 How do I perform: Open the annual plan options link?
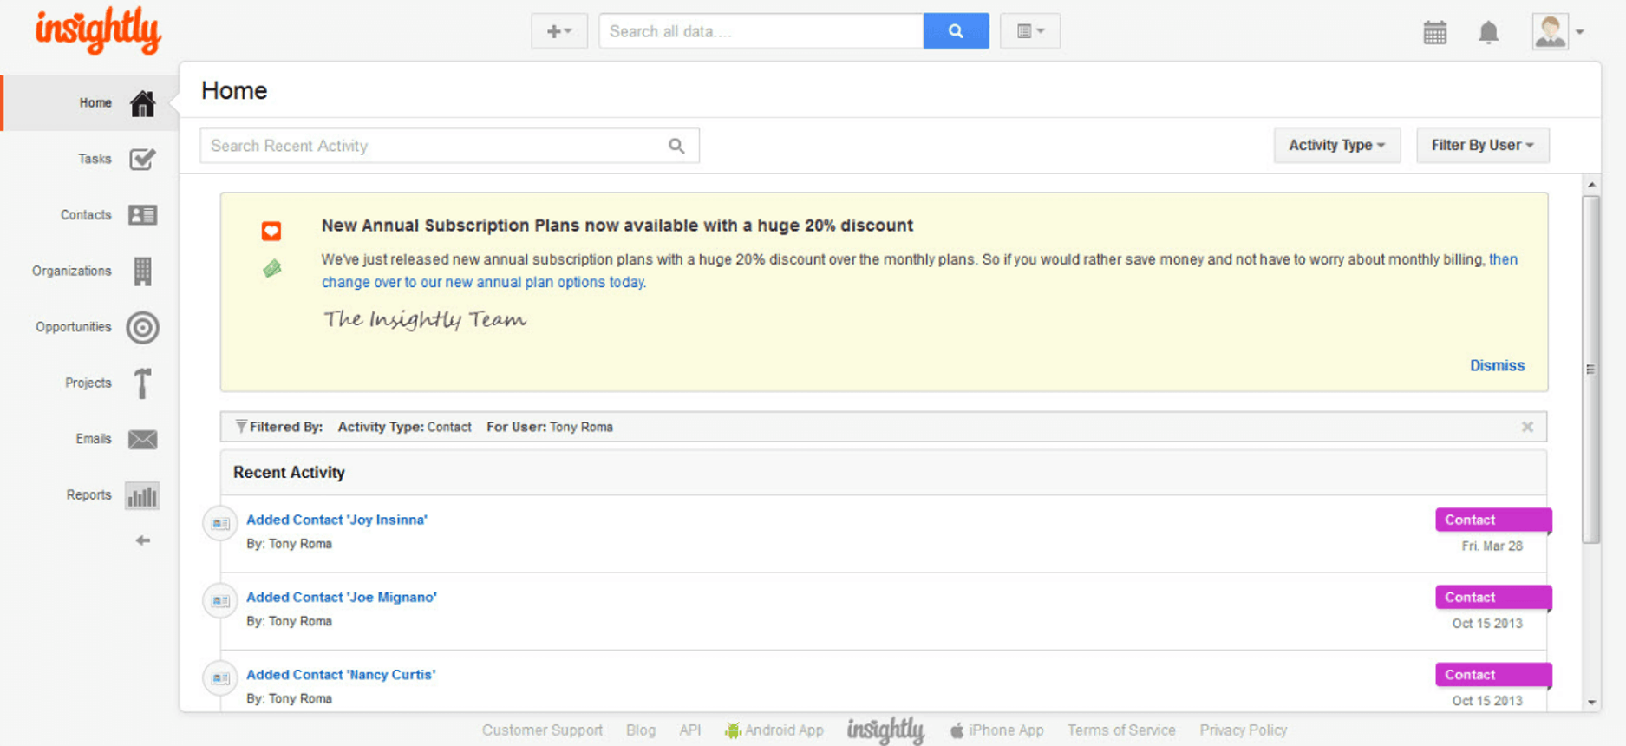(x=483, y=282)
